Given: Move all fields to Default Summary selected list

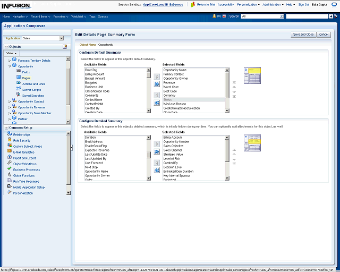Looking at the screenshot, I should pos(157,84).
